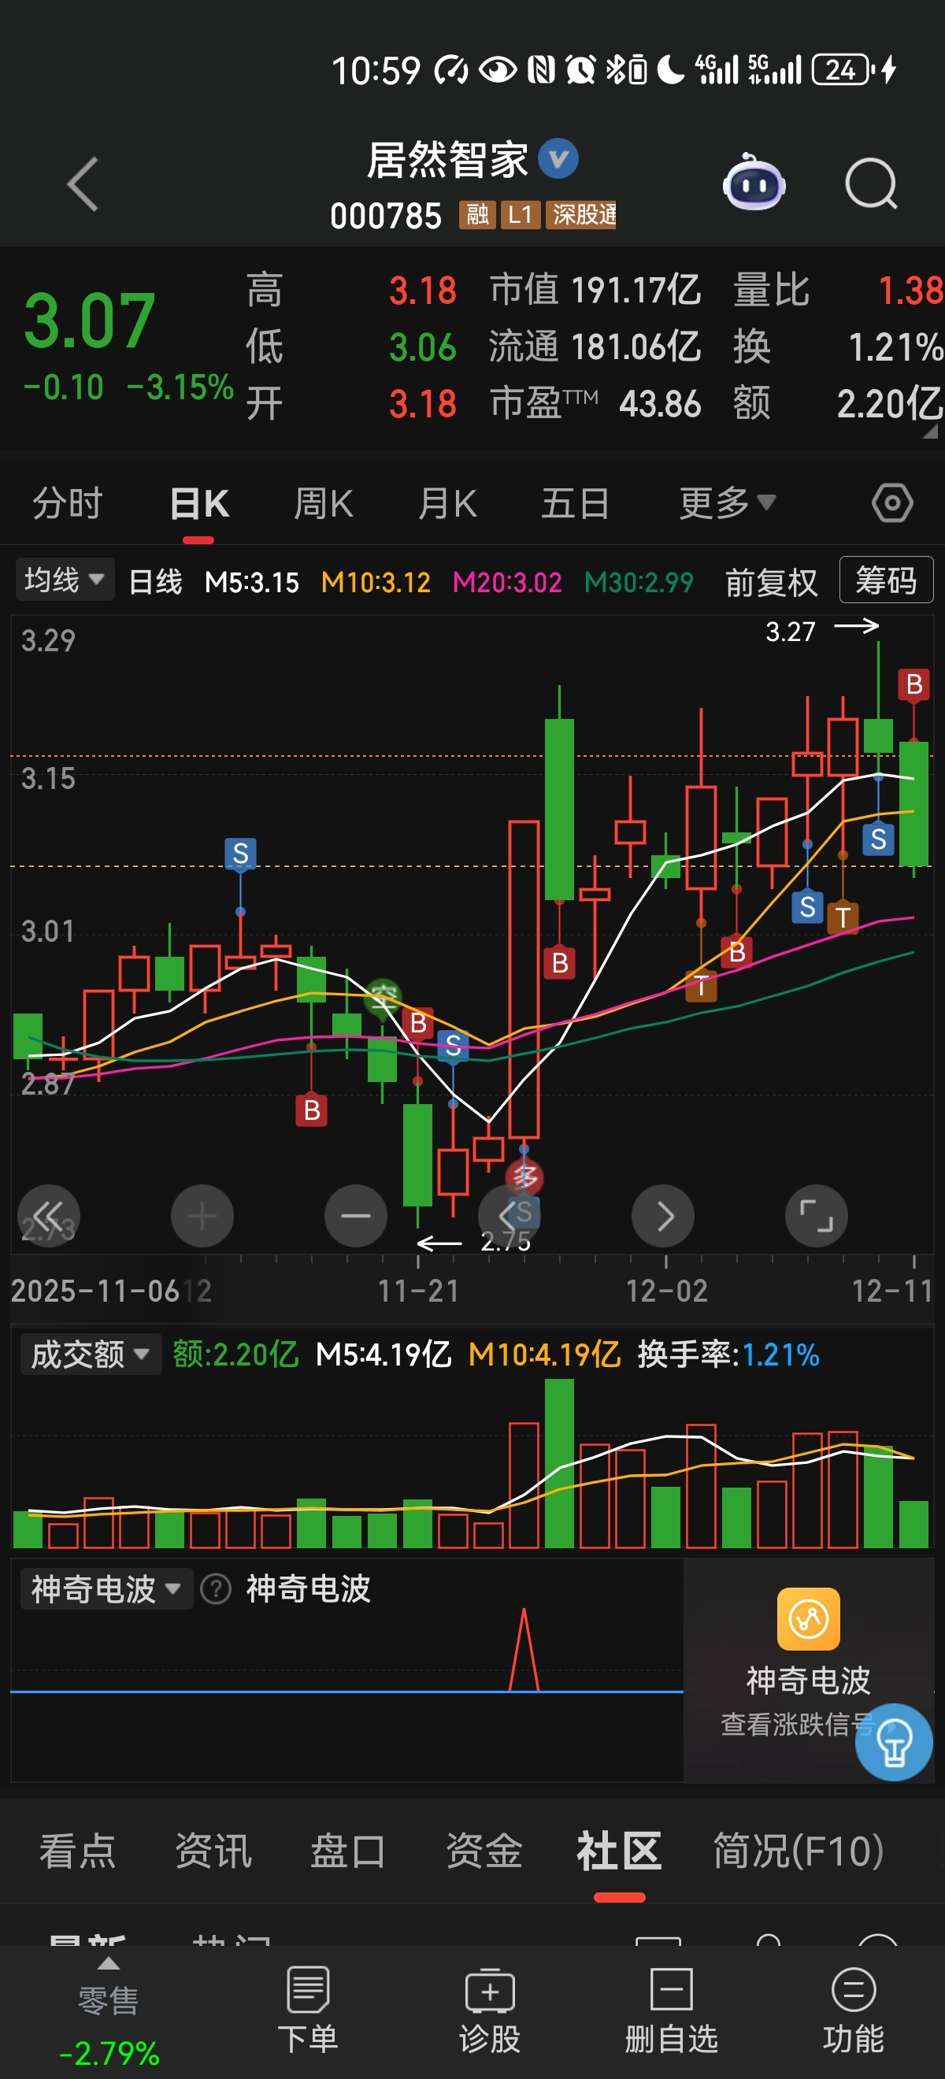Open the search magnifier icon
This screenshot has height=2079, width=945.
point(872,184)
